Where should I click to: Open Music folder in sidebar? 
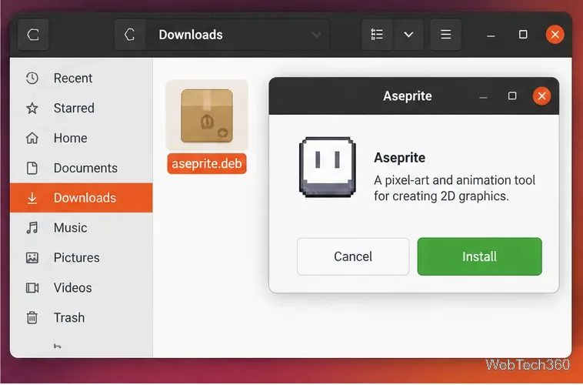(82, 228)
